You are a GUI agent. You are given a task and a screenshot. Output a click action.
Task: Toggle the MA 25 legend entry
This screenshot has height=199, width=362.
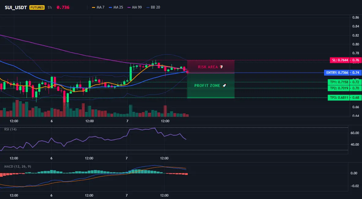pos(116,7)
